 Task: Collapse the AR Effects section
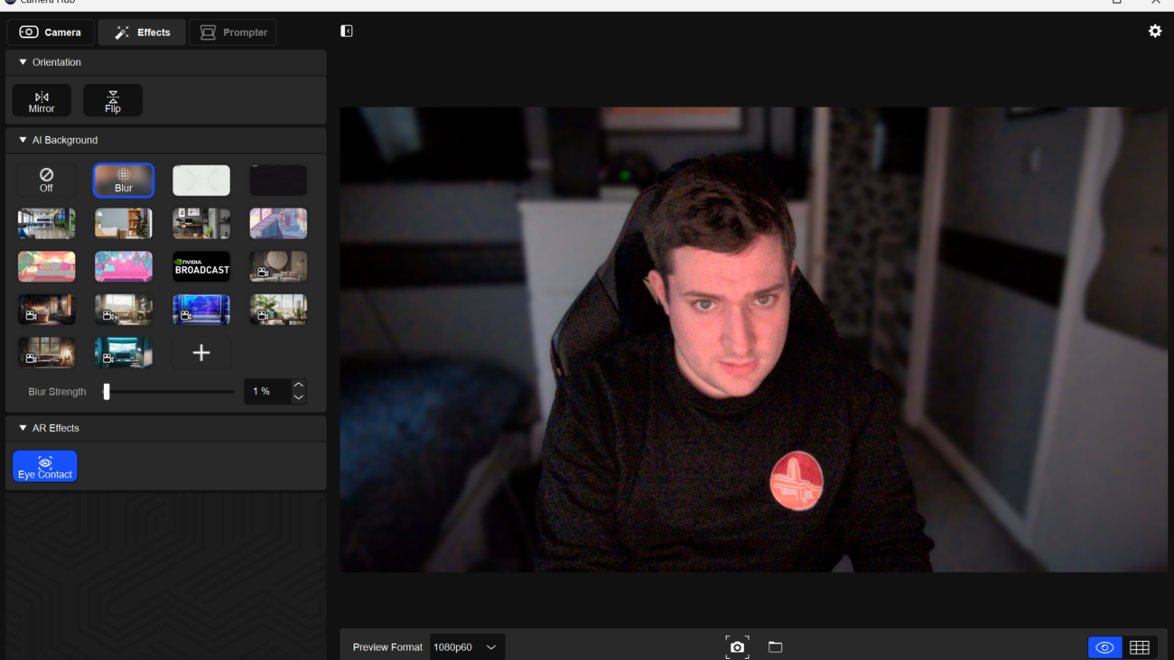coord(23,428)
